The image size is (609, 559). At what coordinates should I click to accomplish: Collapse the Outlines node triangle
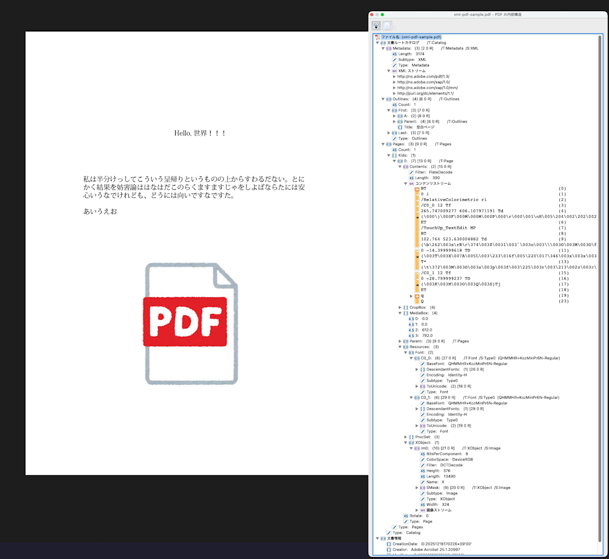tap(383, 99)
